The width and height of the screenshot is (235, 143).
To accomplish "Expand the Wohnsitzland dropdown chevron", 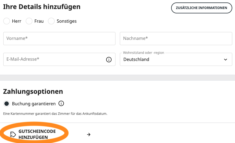I will pyautogui.click(x=225, y=60).
